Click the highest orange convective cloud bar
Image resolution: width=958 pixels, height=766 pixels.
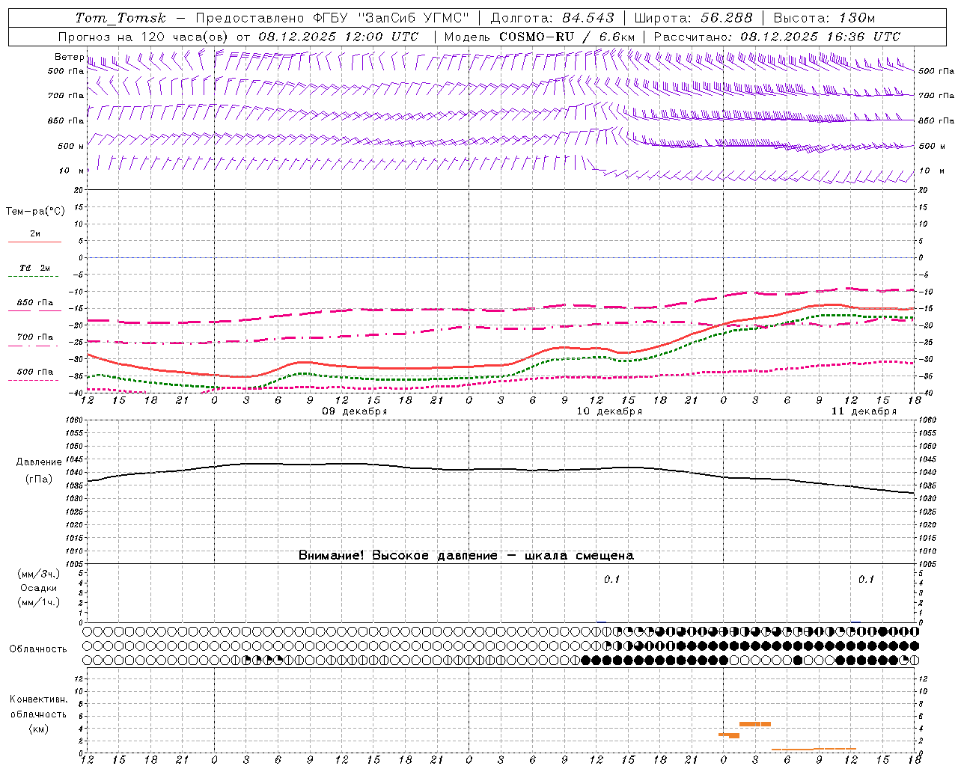point(755,724)
